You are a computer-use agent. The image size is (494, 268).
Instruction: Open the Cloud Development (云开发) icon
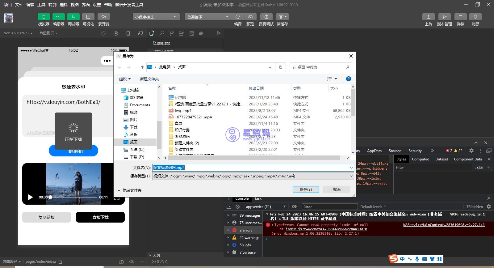click(x=104, y=17)
